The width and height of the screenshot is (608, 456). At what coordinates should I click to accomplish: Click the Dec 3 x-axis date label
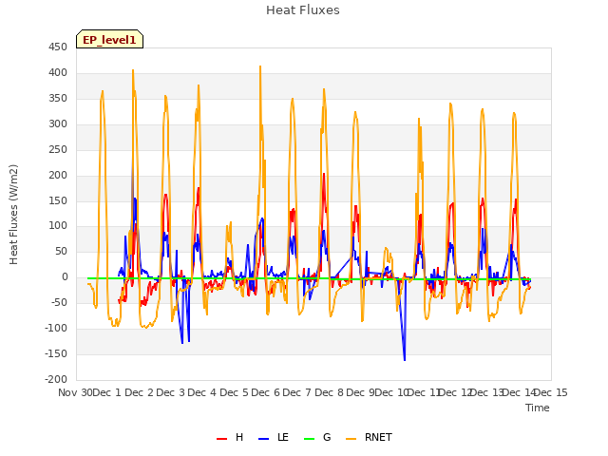coord(171,392)
